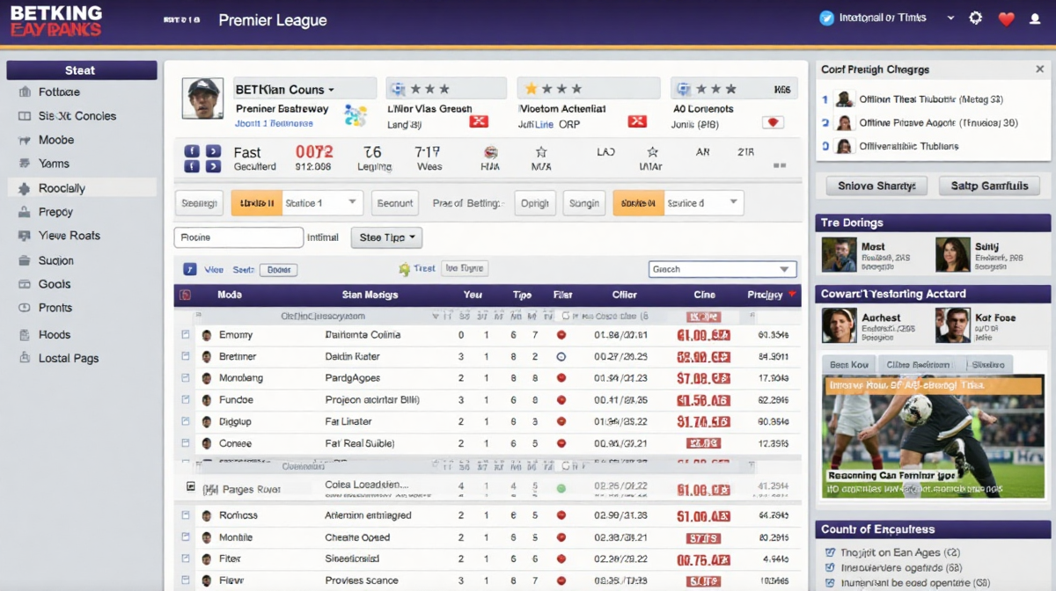Click the Rooine text input field
Image resolution: width=1056 pixels, height=591 pixels.
point(238,237)
